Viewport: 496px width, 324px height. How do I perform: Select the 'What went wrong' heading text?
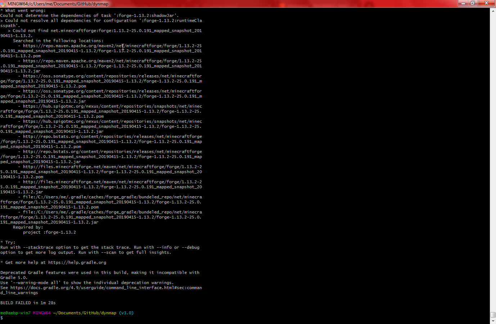click(x=23, y=10)
